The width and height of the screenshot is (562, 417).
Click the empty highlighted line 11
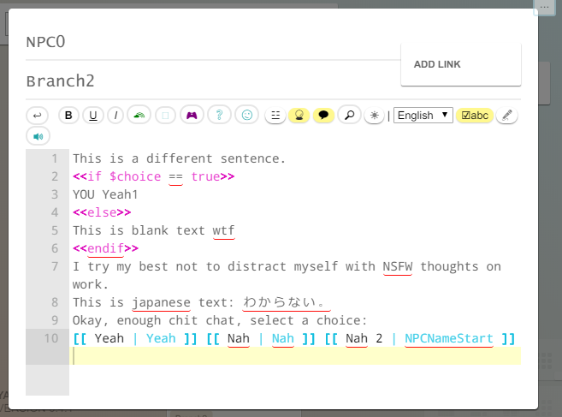click(x=295, y=356)
